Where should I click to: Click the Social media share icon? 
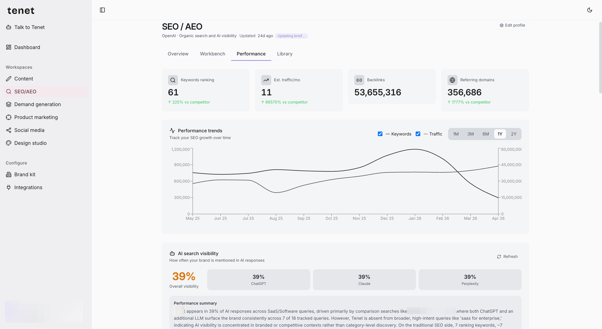pos(9,130)
